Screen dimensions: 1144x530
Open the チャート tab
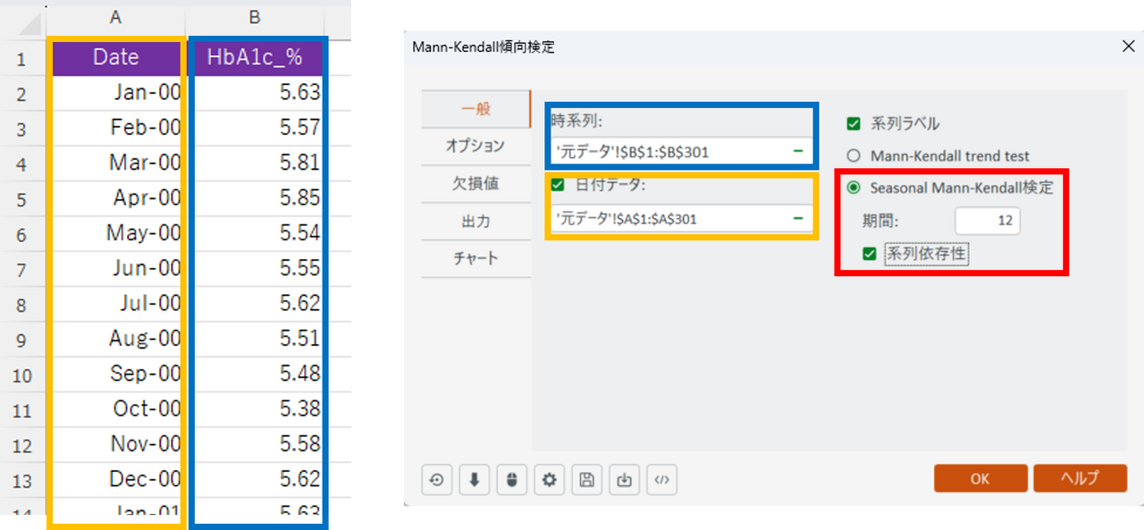475,258
